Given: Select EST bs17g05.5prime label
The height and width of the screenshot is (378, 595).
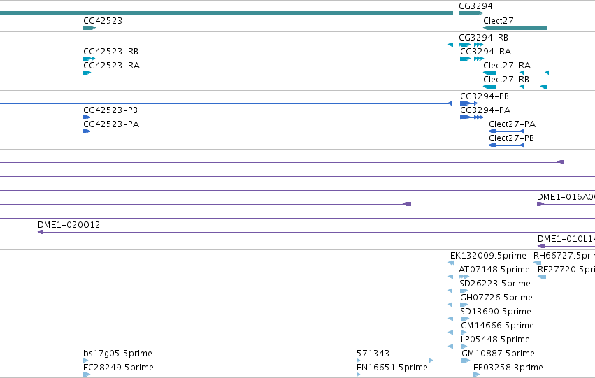Looking at the screenshot, I should click(x=117, y=353).
